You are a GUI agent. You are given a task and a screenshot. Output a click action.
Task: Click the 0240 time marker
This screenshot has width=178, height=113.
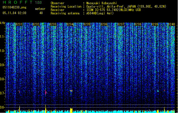click(x=171, y=24)
